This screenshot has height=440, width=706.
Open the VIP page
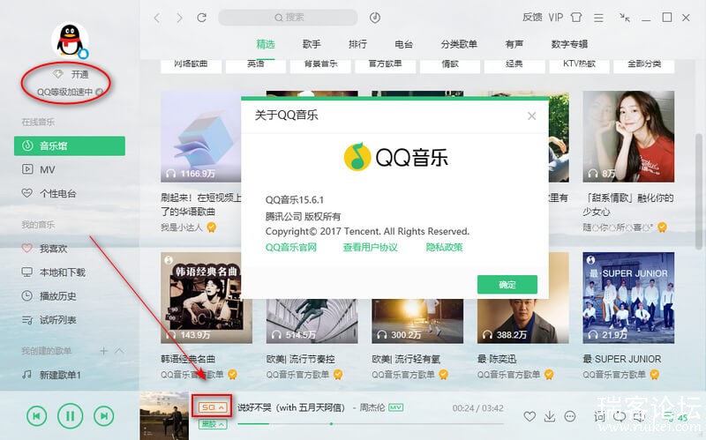click(556, 18)
